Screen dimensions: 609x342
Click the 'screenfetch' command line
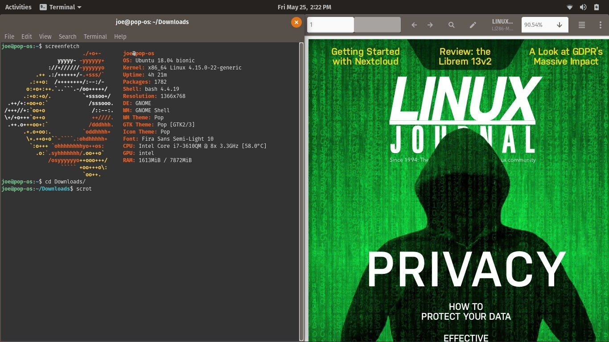pyautogui.click(x=62, y=46)
